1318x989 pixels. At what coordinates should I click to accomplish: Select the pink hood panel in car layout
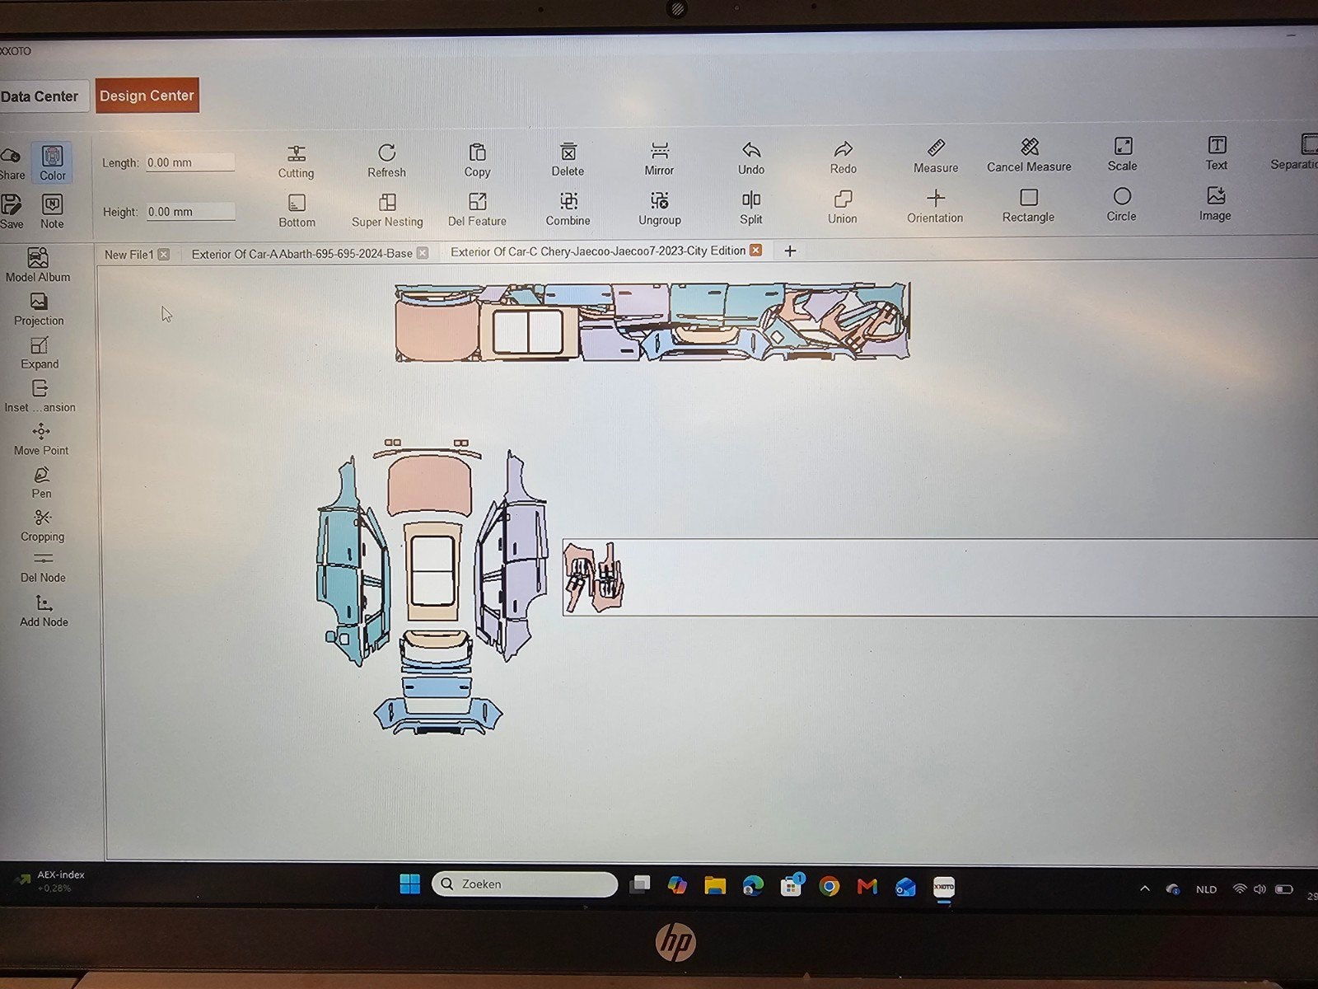pos(429,486)
